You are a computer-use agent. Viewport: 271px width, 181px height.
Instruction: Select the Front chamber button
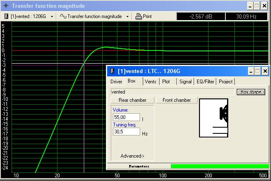tap(177, 100)
